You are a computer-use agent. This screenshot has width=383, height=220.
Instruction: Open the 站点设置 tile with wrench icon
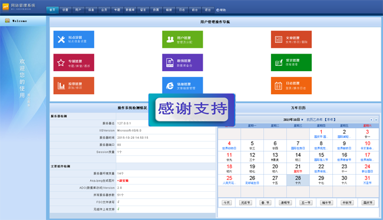(74, 39)
